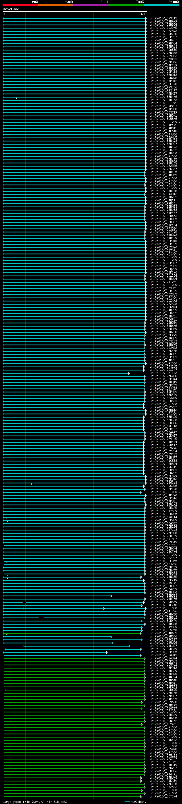Click the cyan alignment bar for UniRef100_Q9M606
Image resolution: width=182 pixels, height=804 pixels.
57,636
